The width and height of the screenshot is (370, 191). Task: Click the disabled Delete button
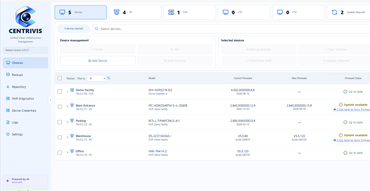98,49
